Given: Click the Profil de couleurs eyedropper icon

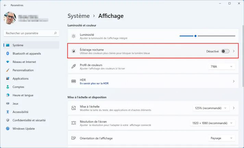Looking at the screenshot, I should [x=74, y=66].
